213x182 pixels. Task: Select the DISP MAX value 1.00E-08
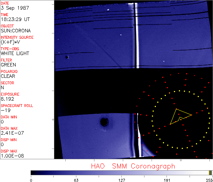tap(11, 156)
